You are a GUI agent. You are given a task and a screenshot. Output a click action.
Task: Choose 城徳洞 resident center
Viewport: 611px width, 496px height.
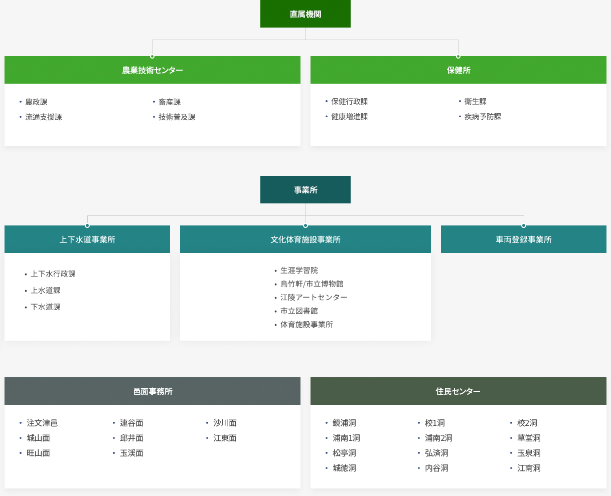(x=345, y=468)
